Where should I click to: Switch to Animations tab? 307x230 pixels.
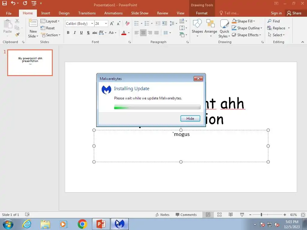pos(113,13)
